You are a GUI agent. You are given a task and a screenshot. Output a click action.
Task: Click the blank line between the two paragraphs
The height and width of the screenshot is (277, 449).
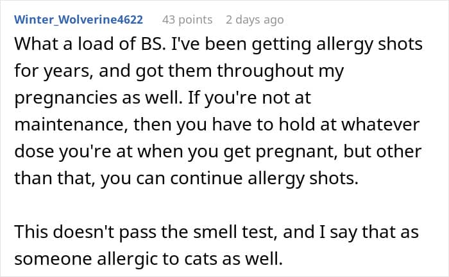click(224, 205)
